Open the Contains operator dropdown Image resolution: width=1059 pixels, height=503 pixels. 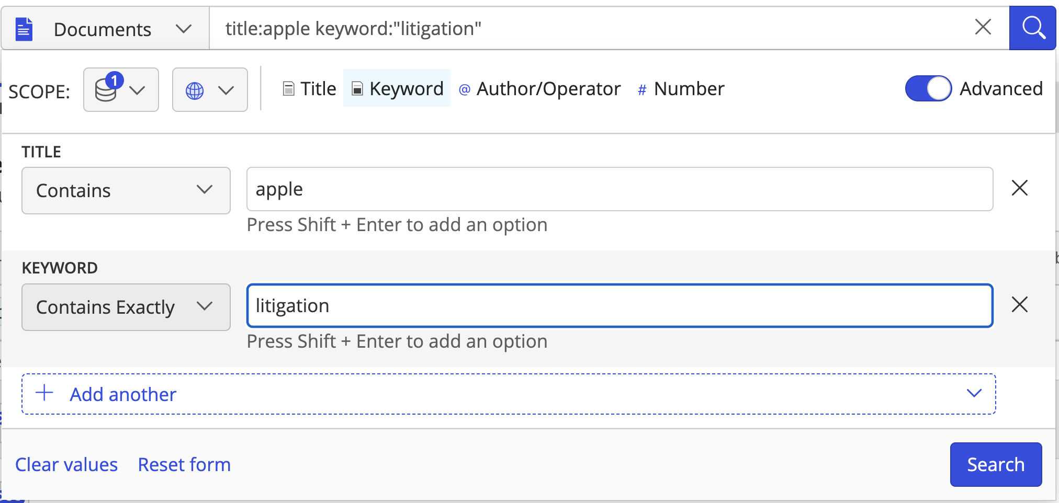[126, 191]
